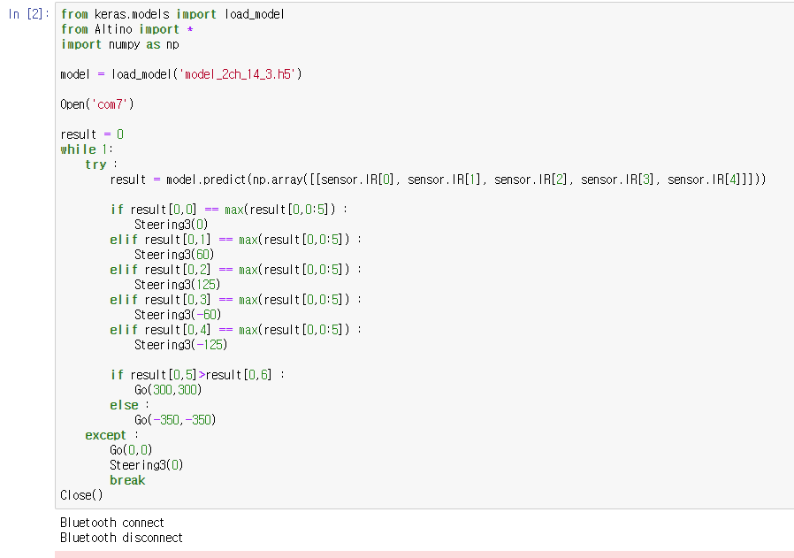Click the 'try :' keyword line

(x=102, y=164)
